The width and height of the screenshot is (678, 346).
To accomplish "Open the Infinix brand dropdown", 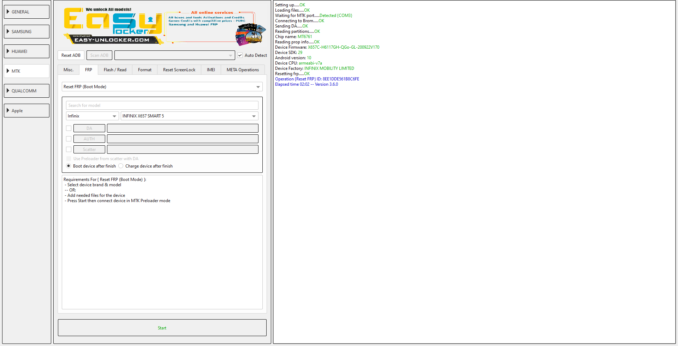I will pyautogui.click(x=92, y=116).
